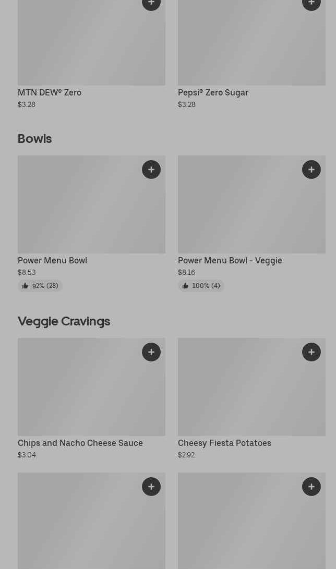Screen dimensions: 336x569
Task: Add Power Menu Bowl - Veggie to cart
Action: 311,170
